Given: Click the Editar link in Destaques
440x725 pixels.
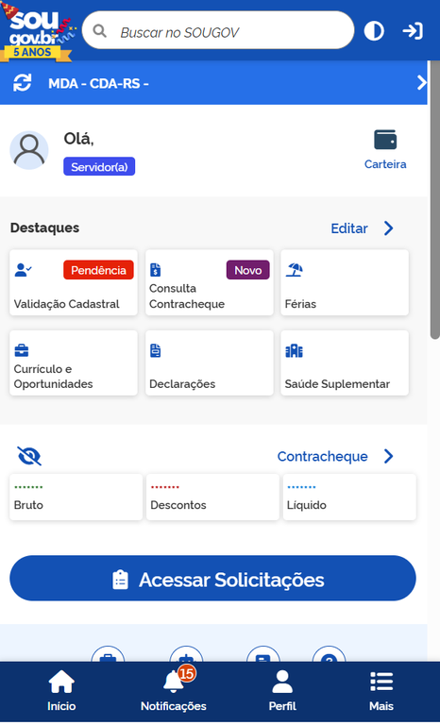Looking at the screenshot, I should (348, 228).
